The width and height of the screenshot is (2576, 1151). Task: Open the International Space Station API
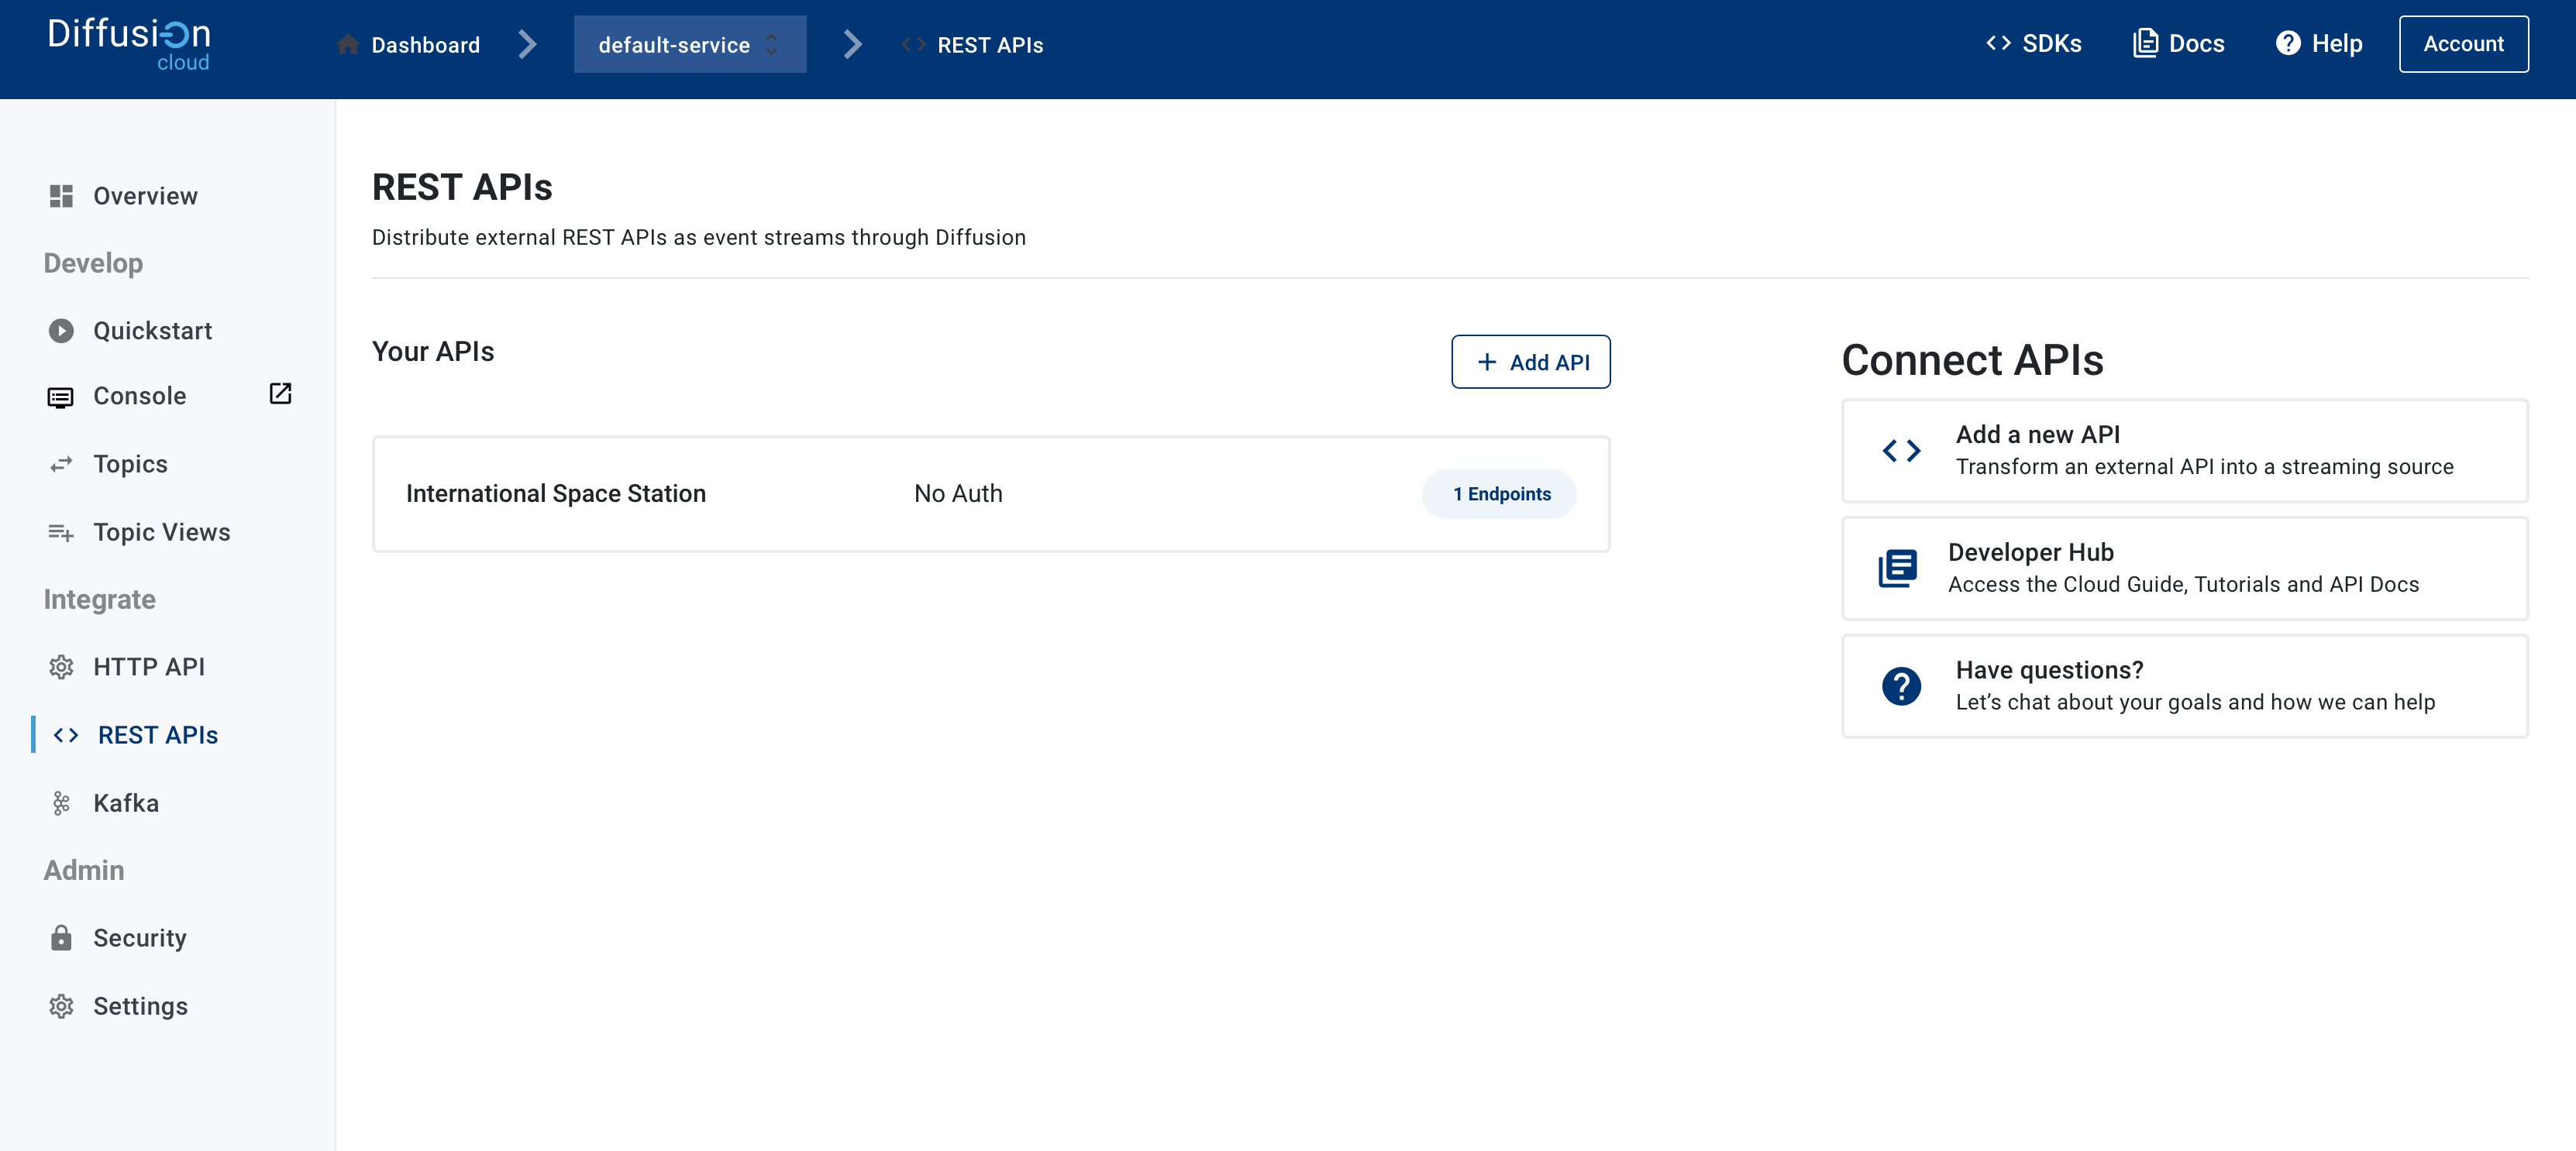(x=991, y=493)
